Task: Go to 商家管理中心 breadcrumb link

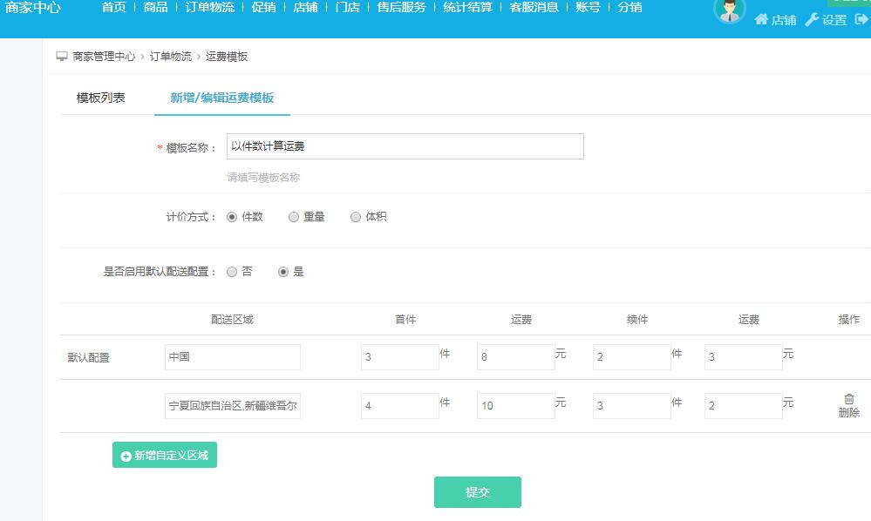Action: pyautogui.click(x=104, y=57)
